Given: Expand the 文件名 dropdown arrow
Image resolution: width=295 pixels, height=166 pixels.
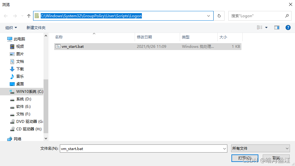Looking at the screenshot, I should (x=225, y=148).
